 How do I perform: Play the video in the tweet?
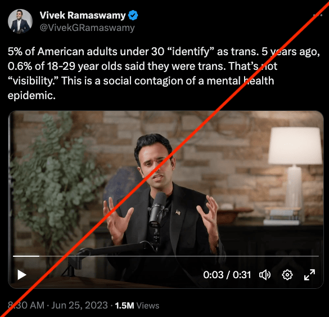(21, 275)
